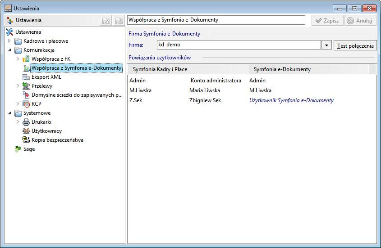The width and height of the screenshot is (381, 248).
Task: Click the first folder toolbar button
Action: pos(106,21)
